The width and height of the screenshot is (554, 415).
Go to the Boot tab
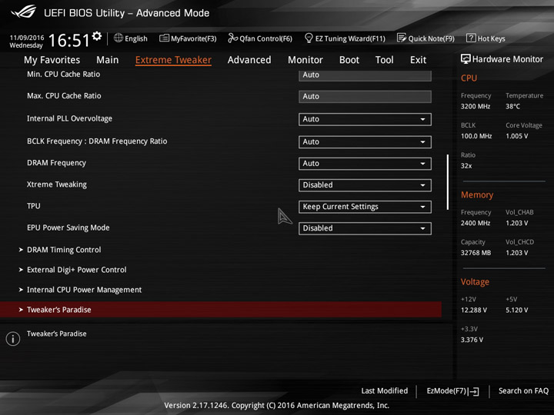(x=349, y=60)
